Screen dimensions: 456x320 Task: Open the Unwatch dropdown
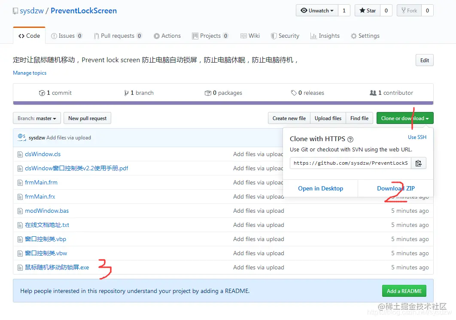[x=317, y=10]
